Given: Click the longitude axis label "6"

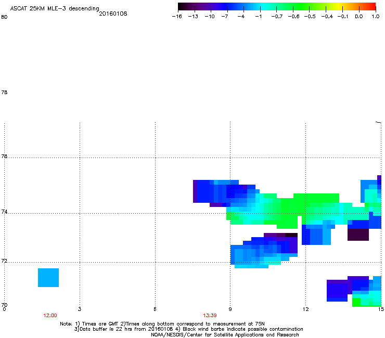Looking at the screenshot, I should tap(155, 309).
